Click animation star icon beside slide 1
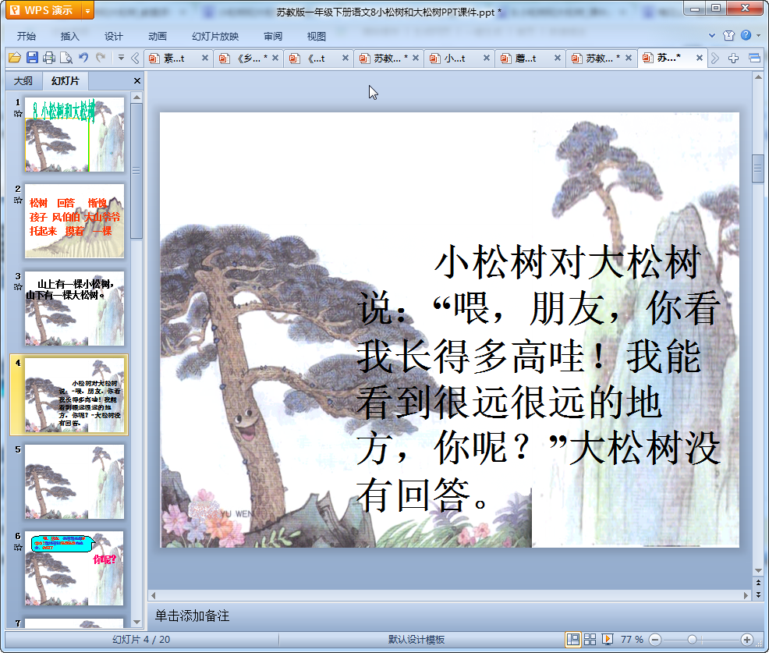Viewport: 769px width, 653px height. [18, 113]
